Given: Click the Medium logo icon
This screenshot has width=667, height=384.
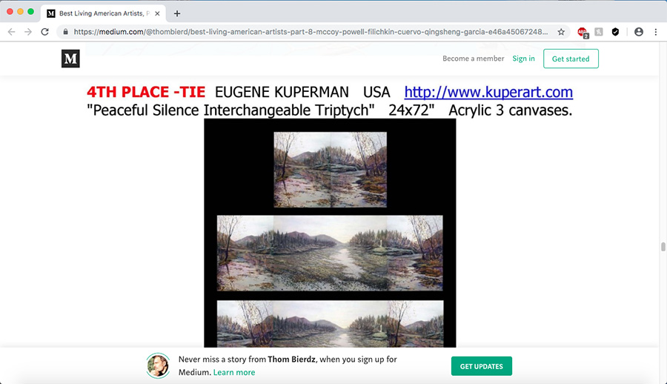Looking at the screenshot, I should click(70, 59).
